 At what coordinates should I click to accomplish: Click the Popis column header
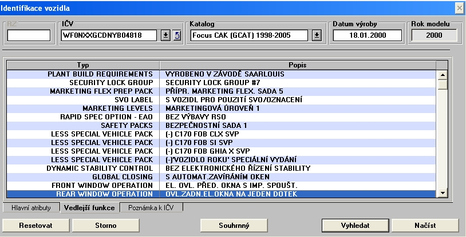[x=297, y=65]
